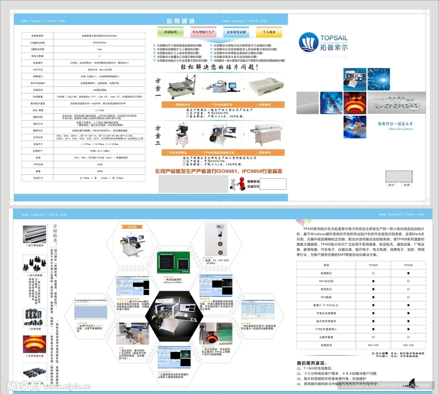
Task: Click the 元器件数量 value 52
Action: 373,337
